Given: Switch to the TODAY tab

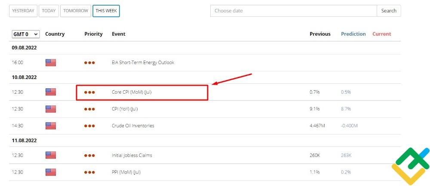Looking at the screenshot, I should 49,11.
